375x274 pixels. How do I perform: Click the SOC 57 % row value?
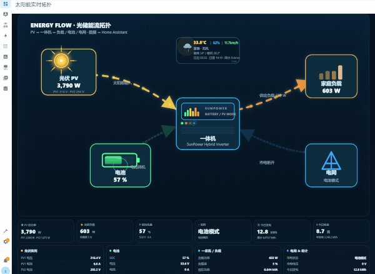[186, 258]
